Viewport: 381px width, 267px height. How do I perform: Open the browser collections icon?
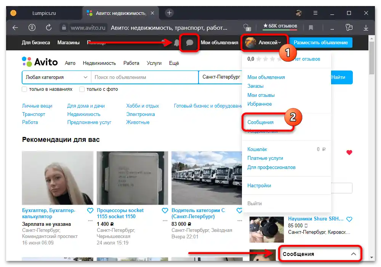coord(349,27)
